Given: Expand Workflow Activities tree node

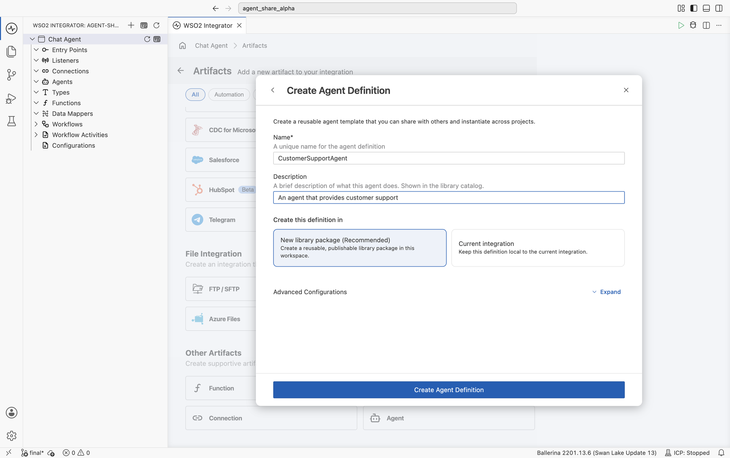Looking at the screenshot, I should pyautogui.click(x=36, y=135).
